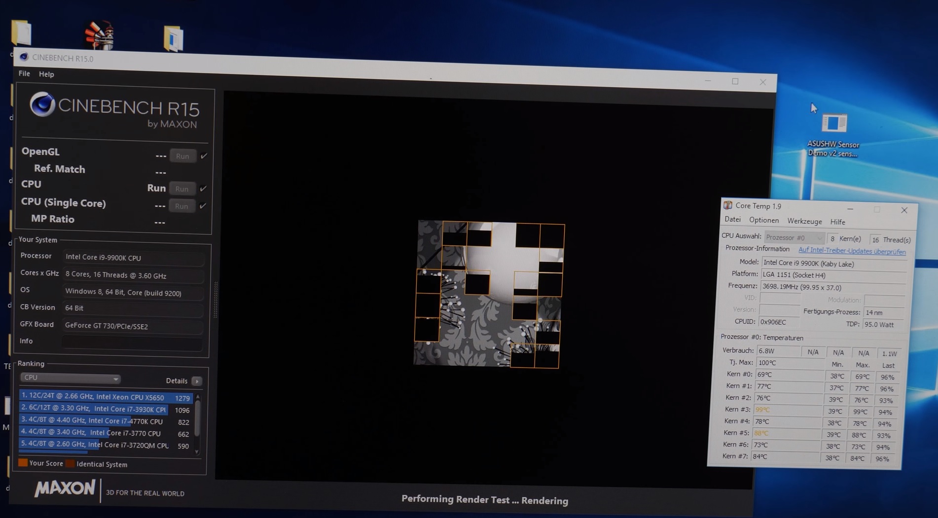Toggle the CPU (Single Core) checkmark
This screenshot has width=938, height=518.
point(203,205)
